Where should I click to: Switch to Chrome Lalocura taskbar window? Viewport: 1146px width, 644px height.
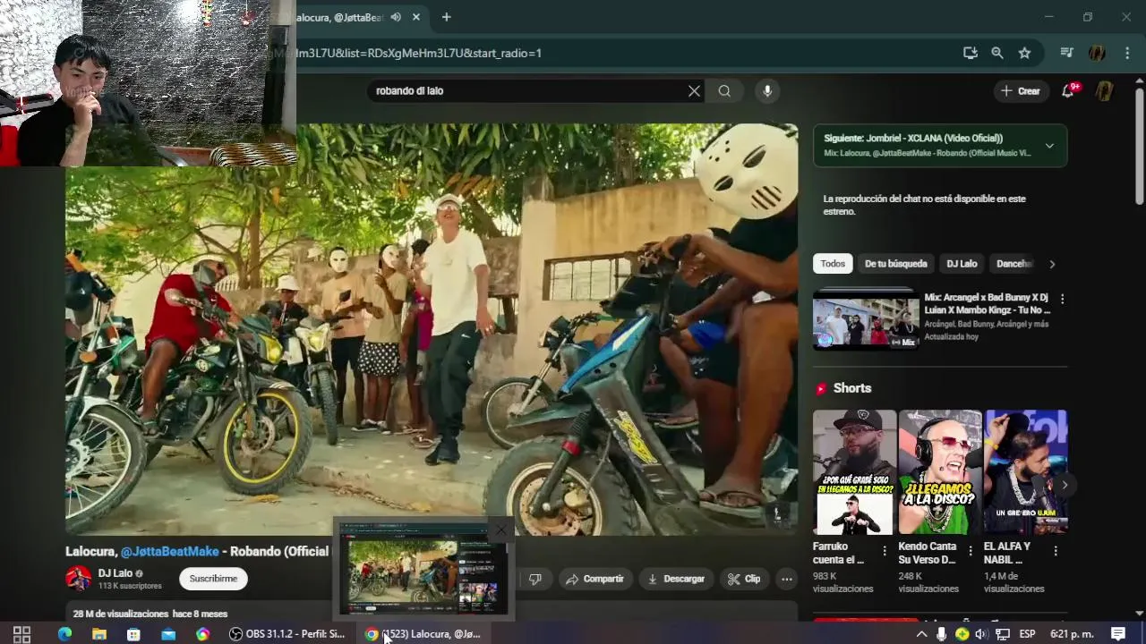(x=423, y=634)
